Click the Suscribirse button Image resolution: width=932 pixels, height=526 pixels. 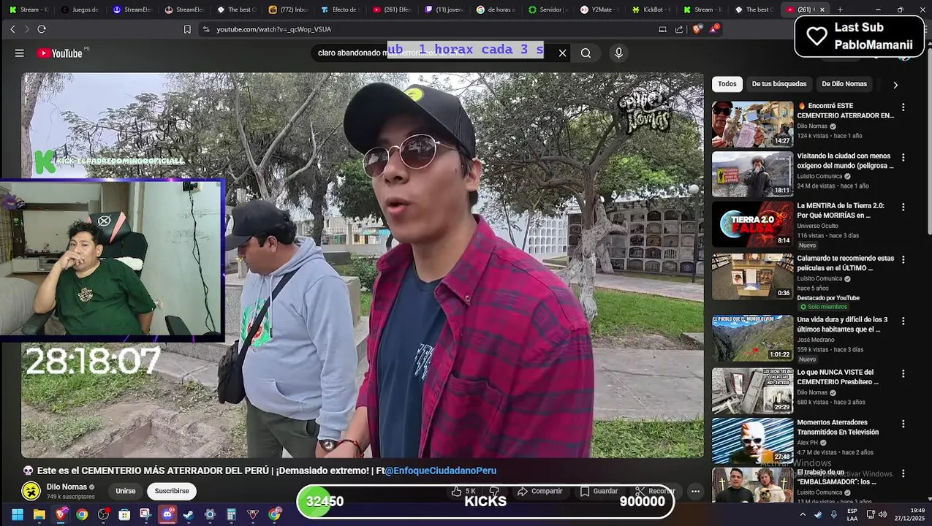pos(172,491)
